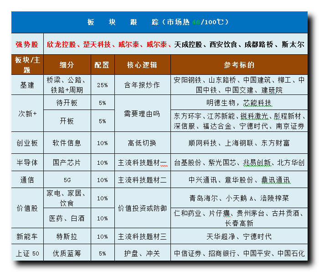The width and height of the screenshot is (319, 272).
Task: Select the 强势股 label cell
Action: [27, 44]
